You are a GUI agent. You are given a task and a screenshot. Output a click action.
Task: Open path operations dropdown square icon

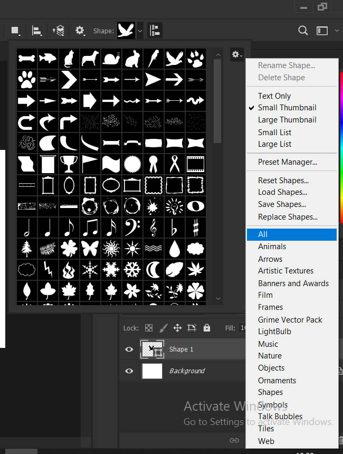(15, 31)
